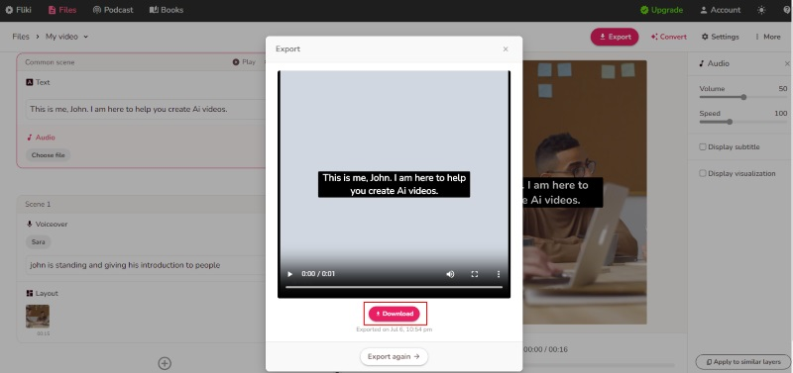Image resolution: width=793 pixels, height=373 pixels.
Task: Open the Books tab
Action: click(x=167, y=10)
